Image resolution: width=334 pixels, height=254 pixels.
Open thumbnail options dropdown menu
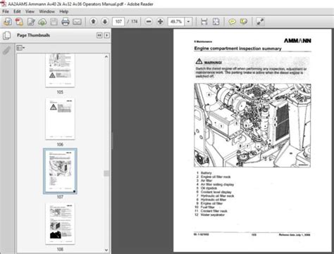point(20,48)
